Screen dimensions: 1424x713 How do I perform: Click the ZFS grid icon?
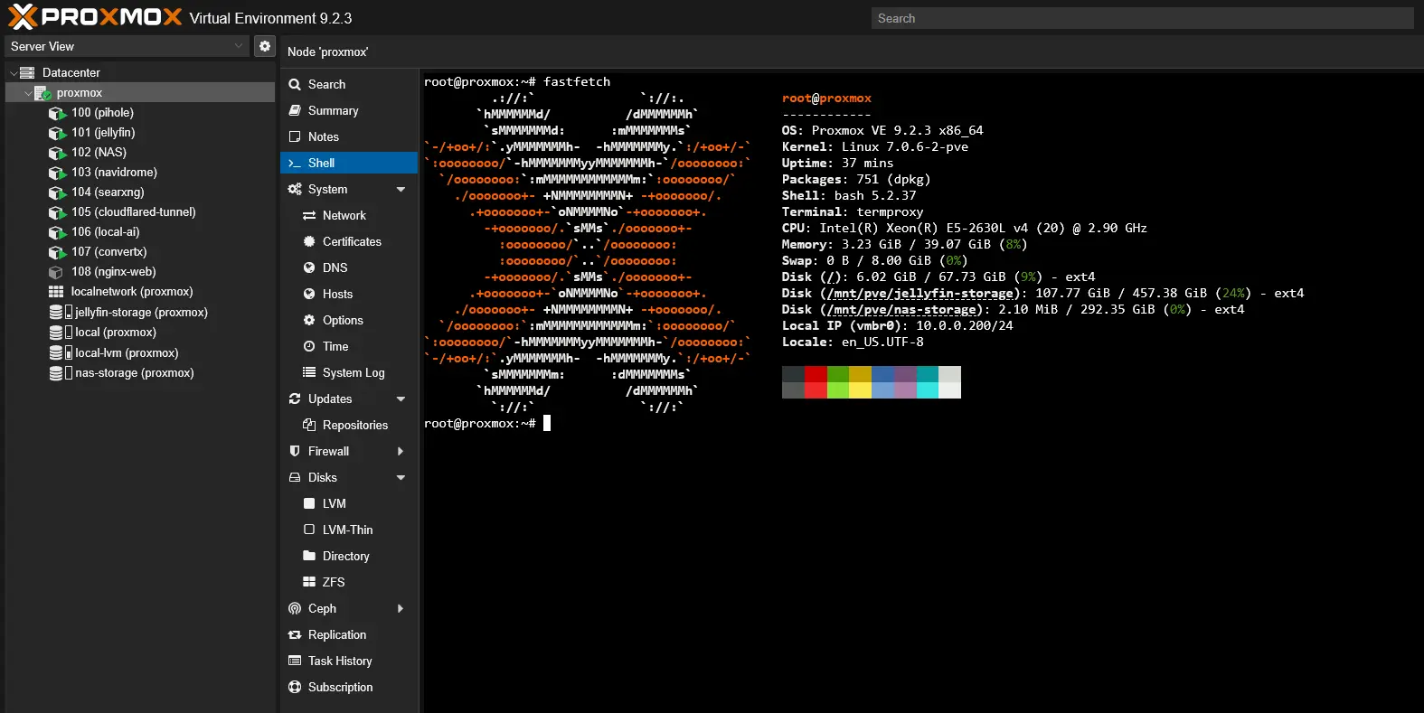(309, 582)
